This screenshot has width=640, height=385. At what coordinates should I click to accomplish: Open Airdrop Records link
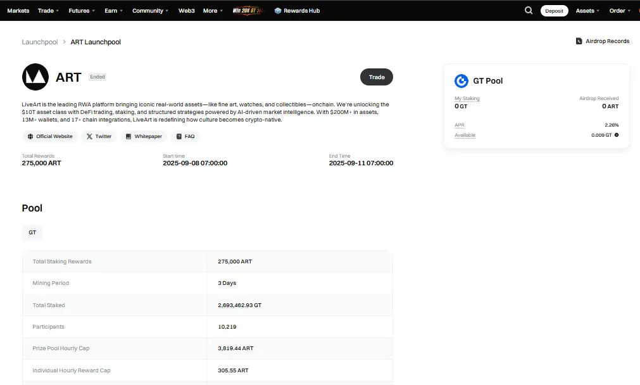603,41
